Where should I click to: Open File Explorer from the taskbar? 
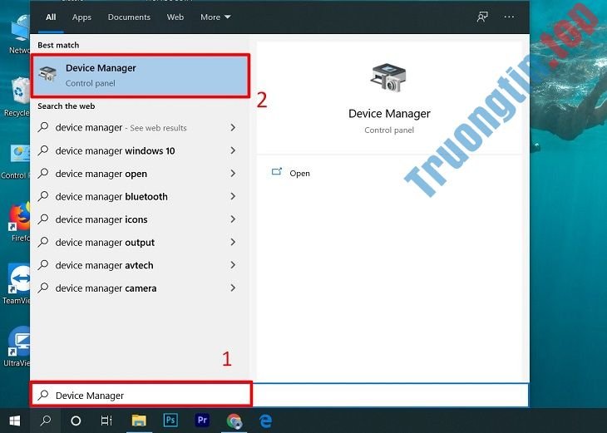[139, 421]
